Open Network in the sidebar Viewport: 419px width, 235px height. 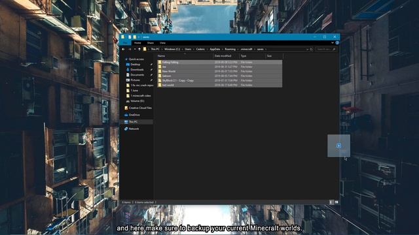click(x=132, y=129)
